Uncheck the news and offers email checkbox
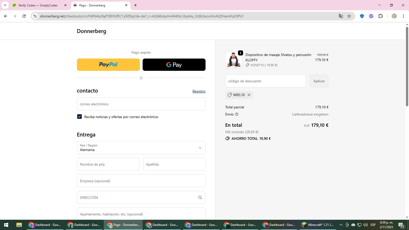 pos(79,117)
